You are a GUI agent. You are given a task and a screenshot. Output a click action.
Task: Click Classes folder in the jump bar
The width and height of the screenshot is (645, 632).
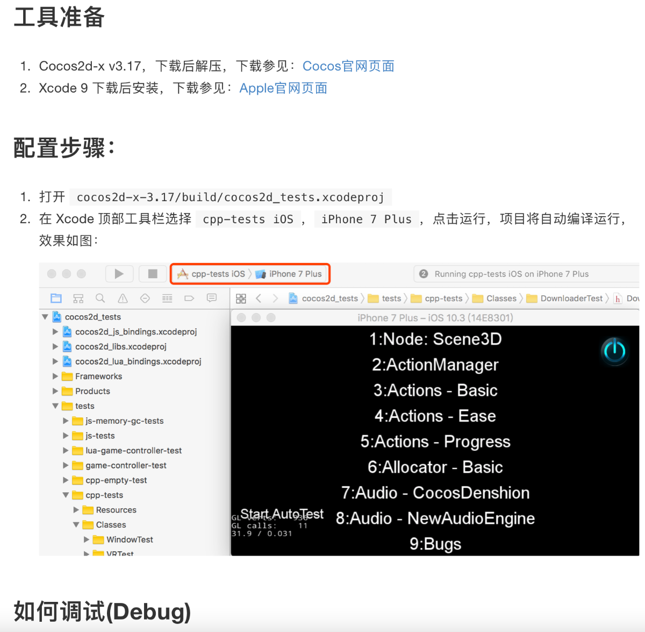coord(494,299)
